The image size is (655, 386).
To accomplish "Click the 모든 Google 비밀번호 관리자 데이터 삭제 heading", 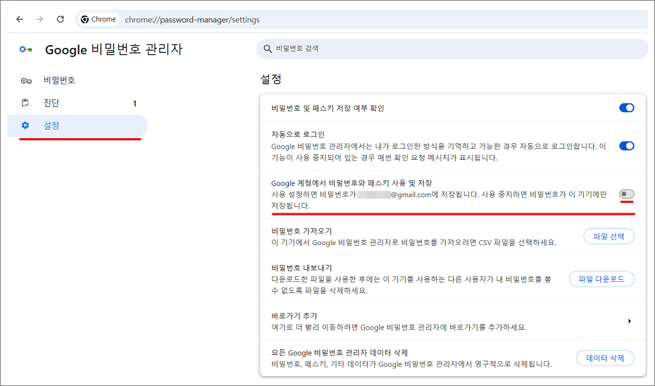I will 339,353.
